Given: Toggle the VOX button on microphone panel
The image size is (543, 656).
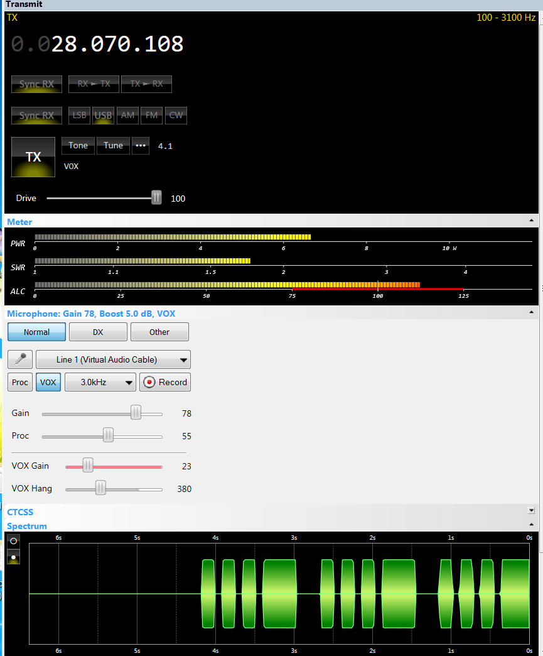Looking at the screenshot, I should click(x=48, y=382).
